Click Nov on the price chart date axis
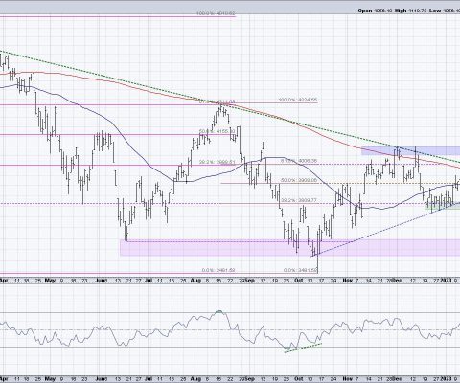The width and height of the screenshot is (460, 383). (x=347, y=281)
